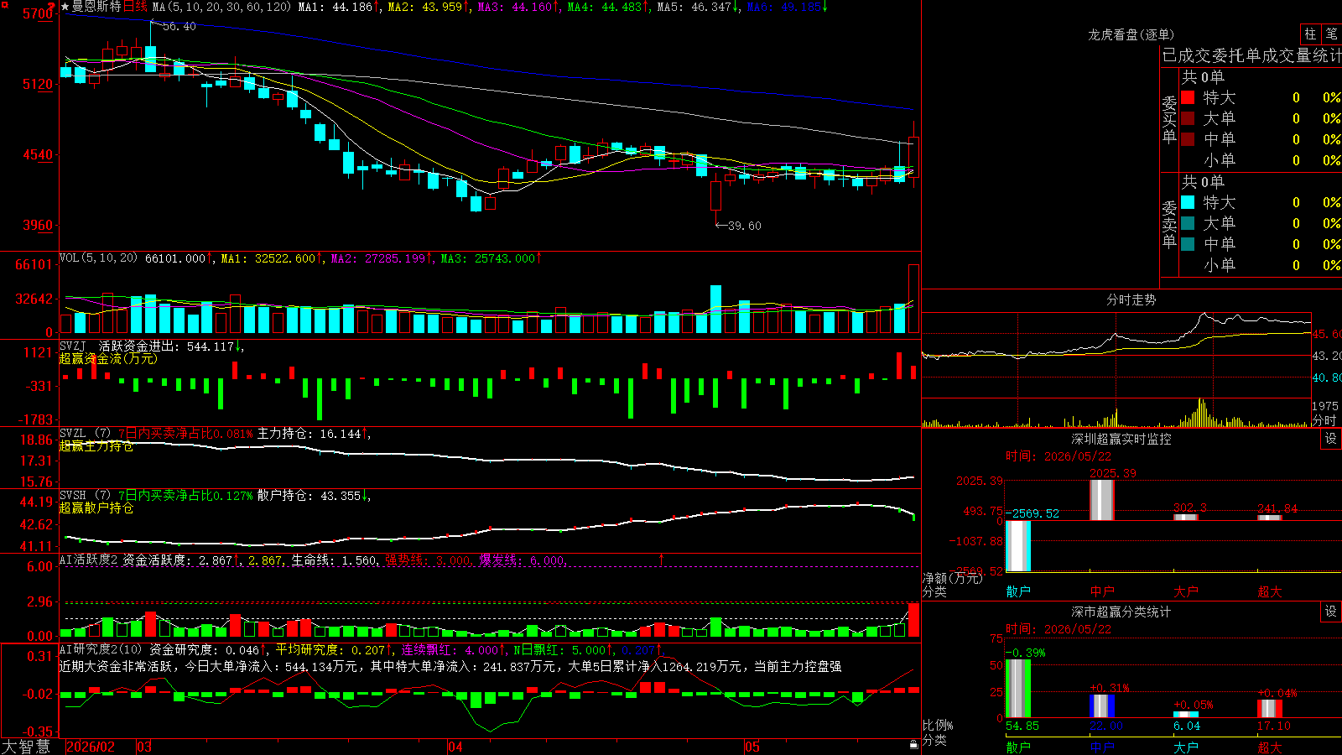The width and height of the screenshot is (1342, 755).
Task: Click the teal 中单 swatch under 委卖单
Action: click(x=1188, y=244)
